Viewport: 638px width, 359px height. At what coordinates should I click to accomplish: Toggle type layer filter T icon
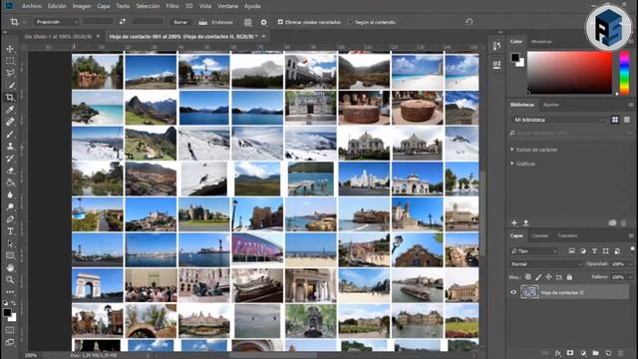coord(594,251)
